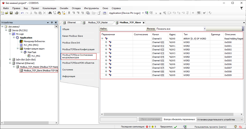Click the device tree horizontal scrollbar
Viewport: 246px width, 129px height.
pyautogui.click(x=26, y=123)
